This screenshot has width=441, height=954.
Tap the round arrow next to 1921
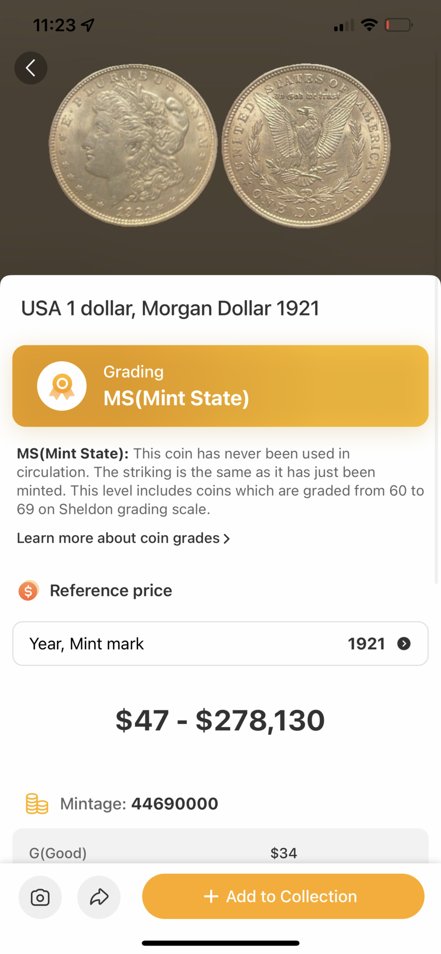pyautogui.click(x=404, y=643)
